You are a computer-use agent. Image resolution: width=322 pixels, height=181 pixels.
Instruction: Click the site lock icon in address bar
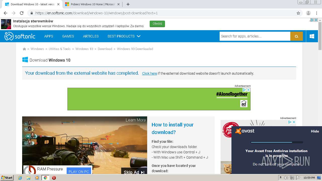(x=31, y=13)
